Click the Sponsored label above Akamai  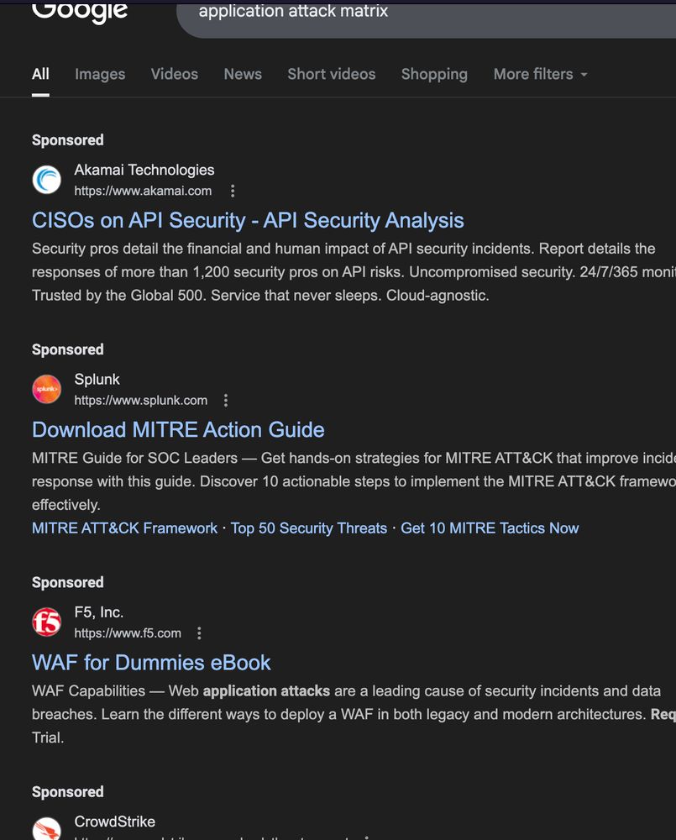tap(67, 140)
